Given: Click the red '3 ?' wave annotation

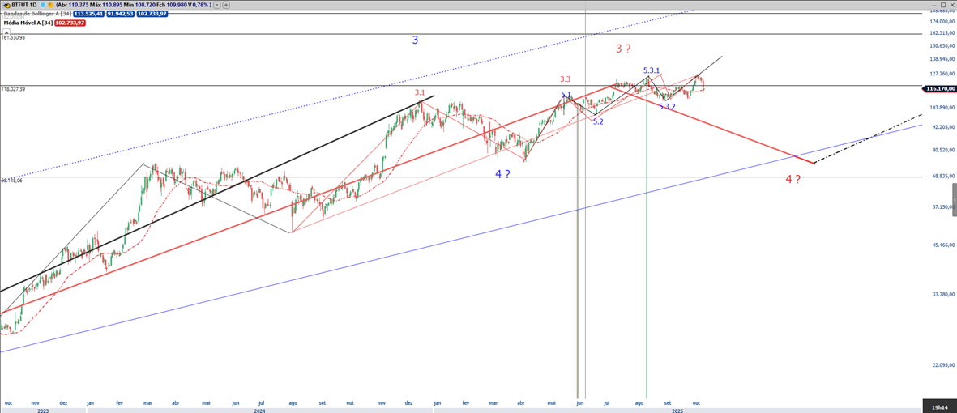Looking at the screenshot, I should (623, 49).
